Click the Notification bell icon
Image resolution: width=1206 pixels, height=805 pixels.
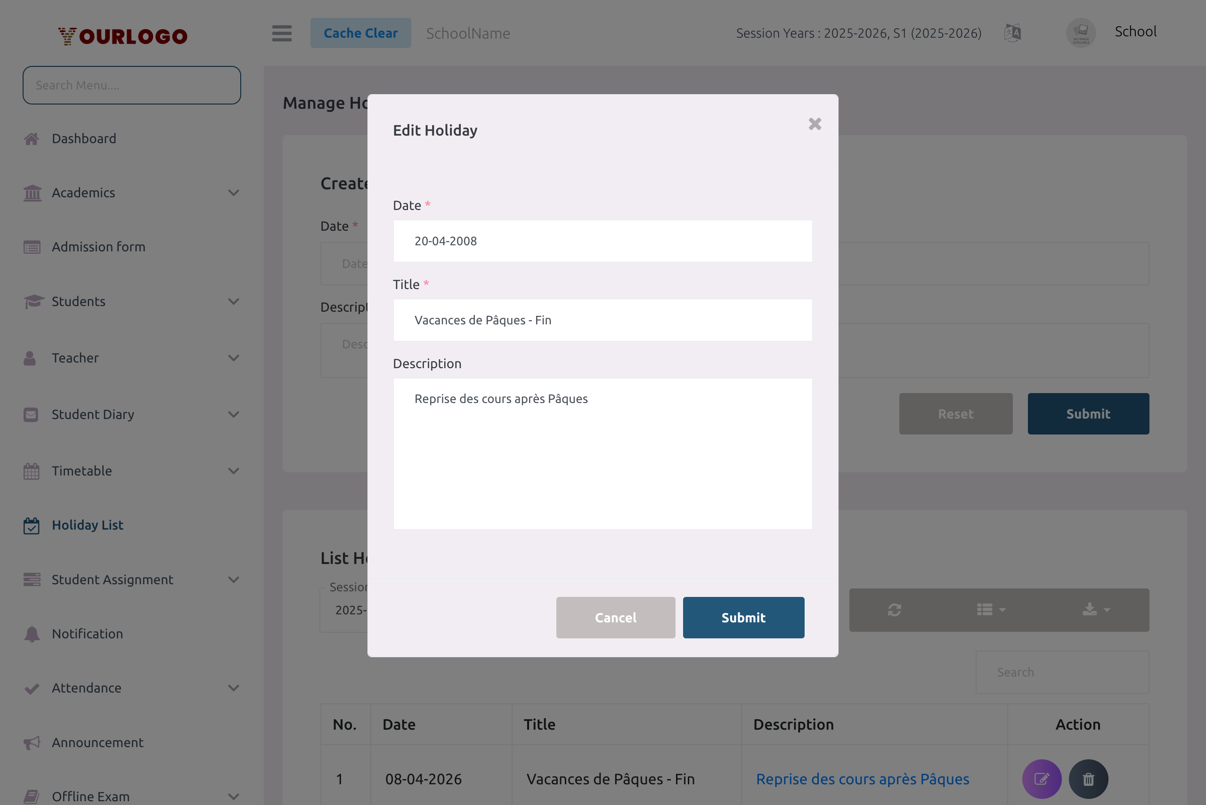coord(32,634)
